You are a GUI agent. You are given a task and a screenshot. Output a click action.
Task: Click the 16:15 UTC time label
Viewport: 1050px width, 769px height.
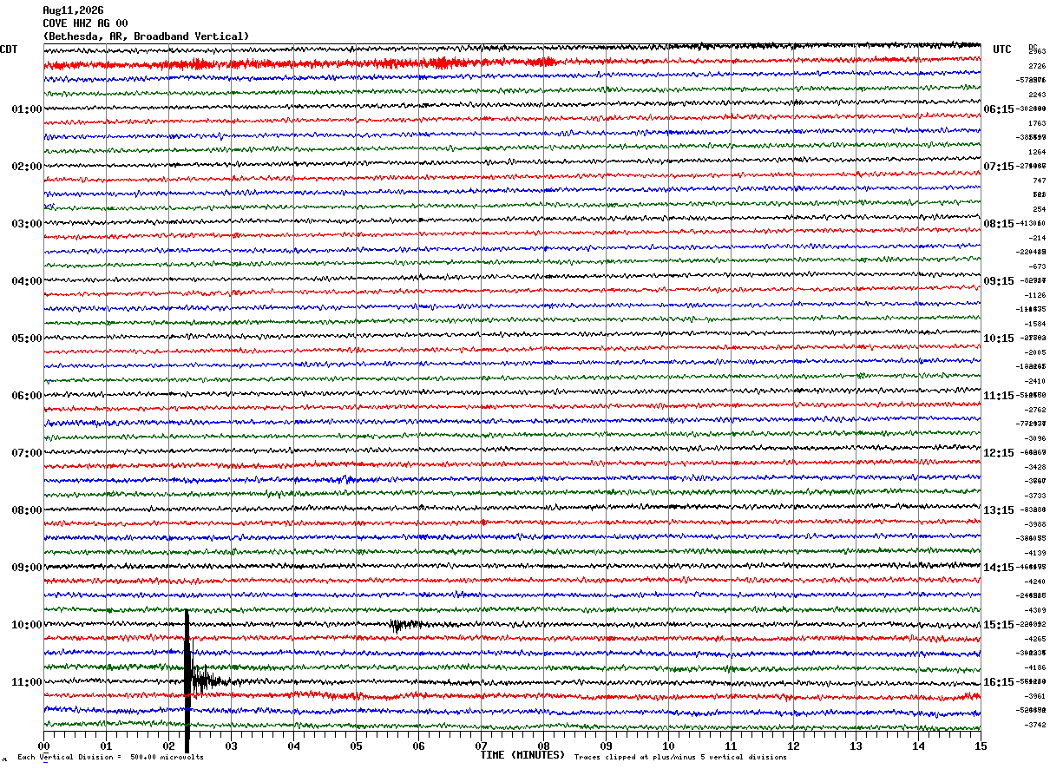point(1000,682)
